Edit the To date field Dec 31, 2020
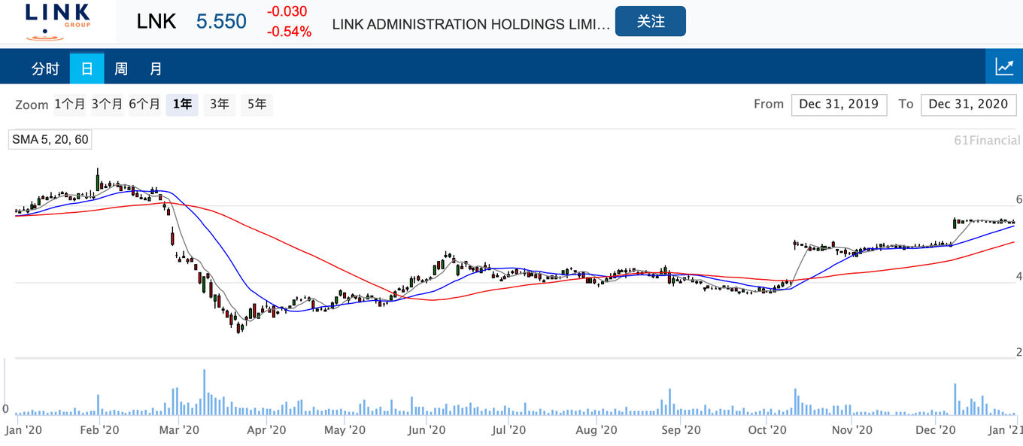 tap(968, 105)
